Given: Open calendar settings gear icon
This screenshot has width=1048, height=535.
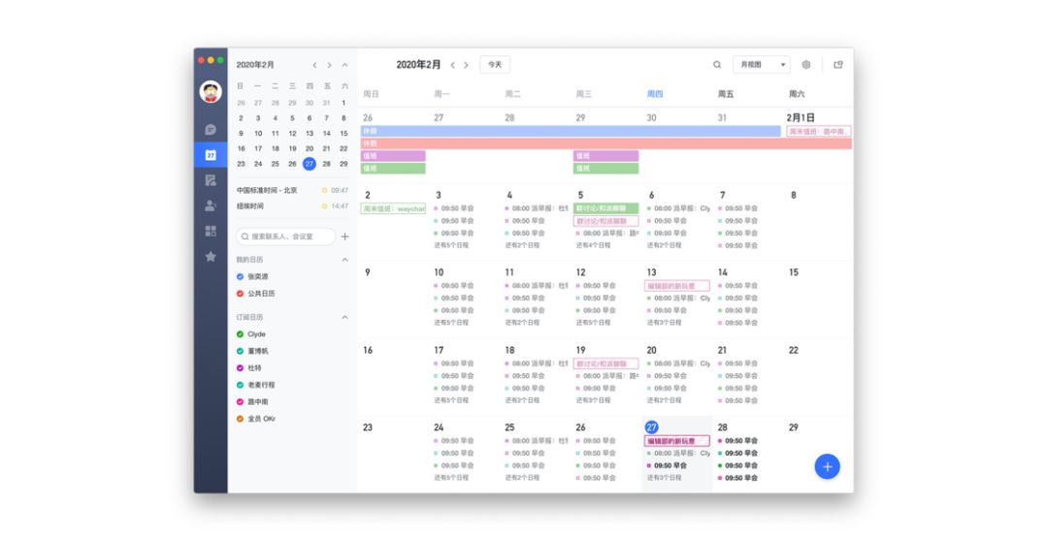Looking at the screenshot, I should tap(806, 65).
